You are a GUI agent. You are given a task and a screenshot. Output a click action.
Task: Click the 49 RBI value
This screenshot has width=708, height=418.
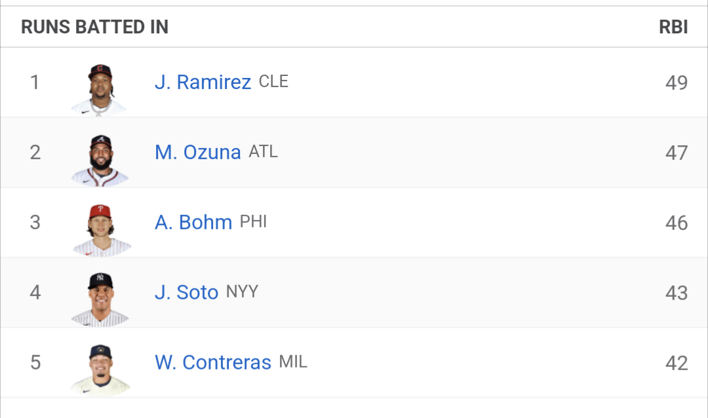(677, 83)
